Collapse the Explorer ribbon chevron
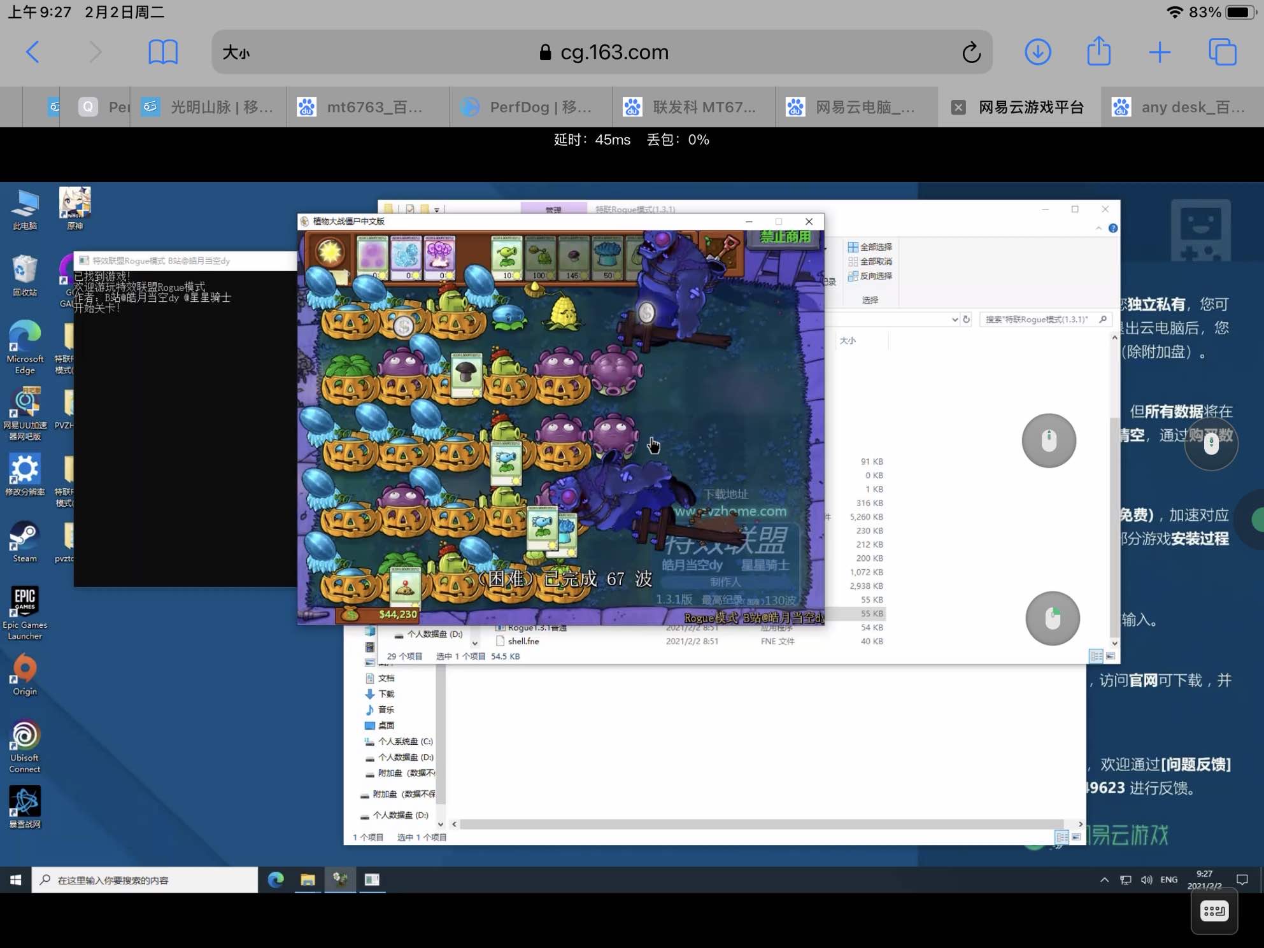 pyautogui.click(x=1098, y=228)
